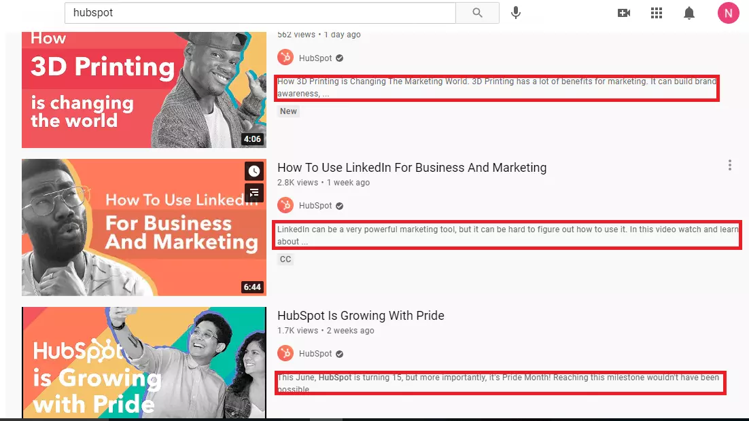
Task: Play the LinkedIn For Business thumbnail
Action: click(143, 227)
